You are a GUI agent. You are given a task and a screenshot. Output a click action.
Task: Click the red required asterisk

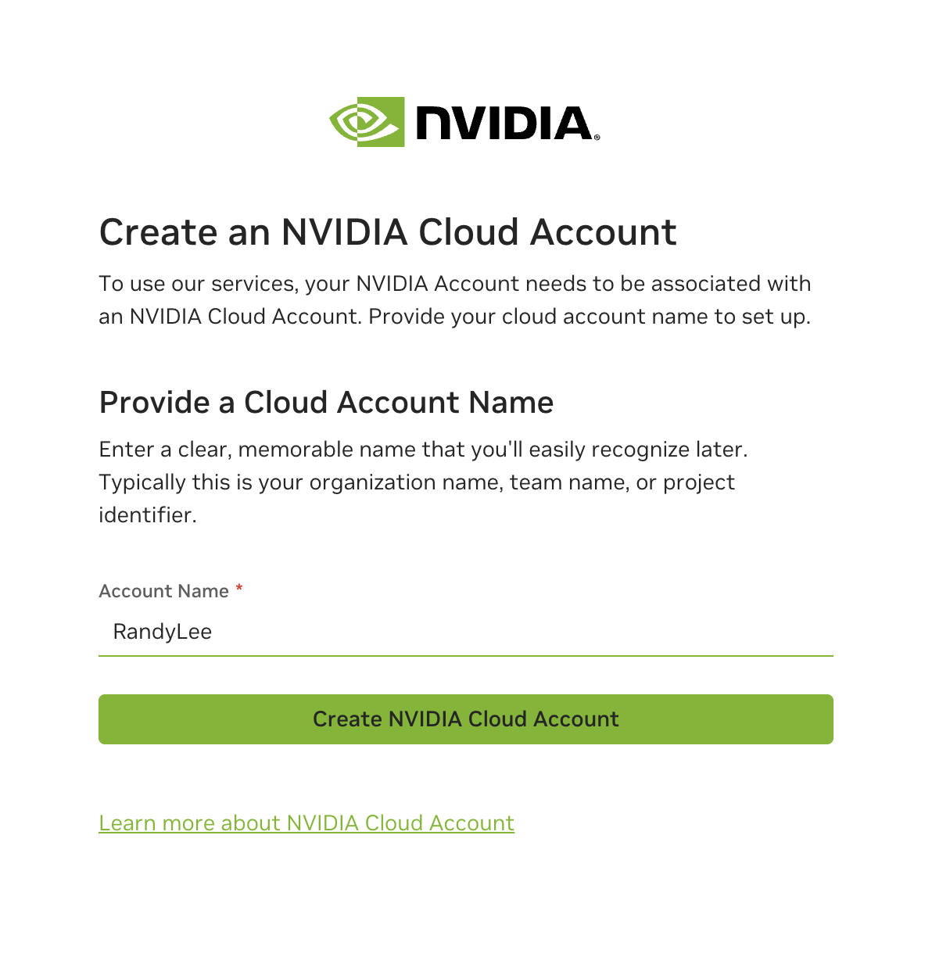pyautogui.click(x=239, y=589)
